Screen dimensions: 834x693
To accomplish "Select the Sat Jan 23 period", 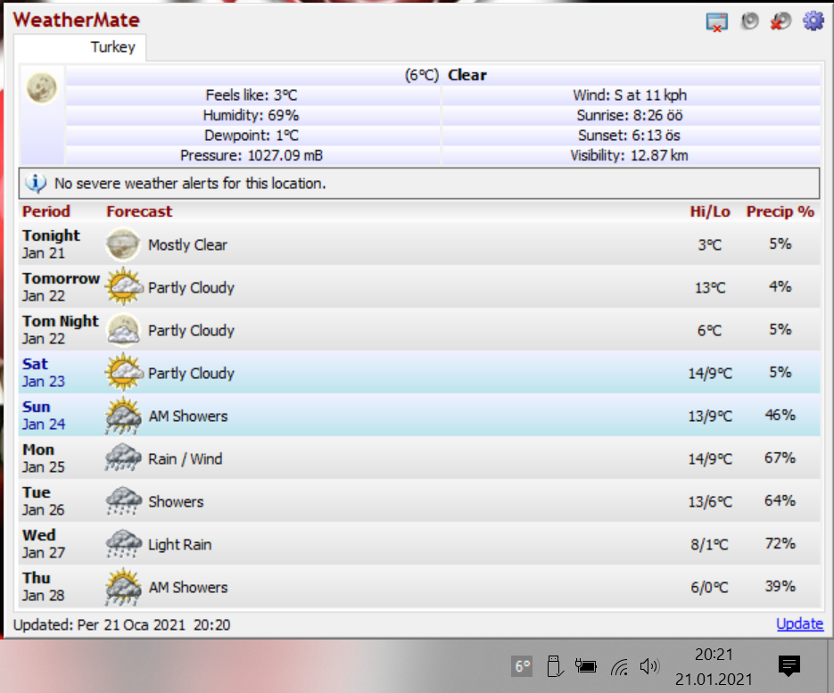I will (x=43, y=372).
